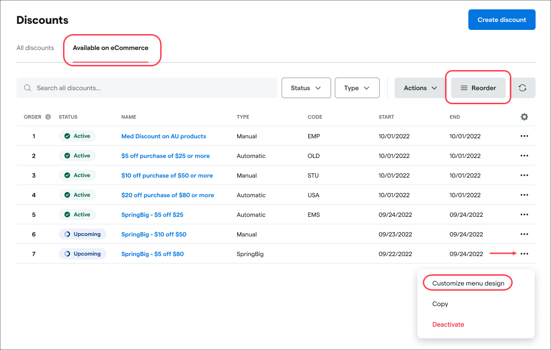Open more options for SpringBig $10 off $50

click(x=524, y=234)
